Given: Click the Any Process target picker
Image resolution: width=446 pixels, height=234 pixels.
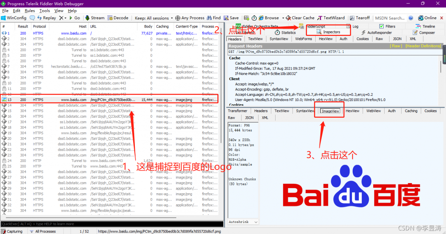Looking at the screenshot, I should 190,18.
